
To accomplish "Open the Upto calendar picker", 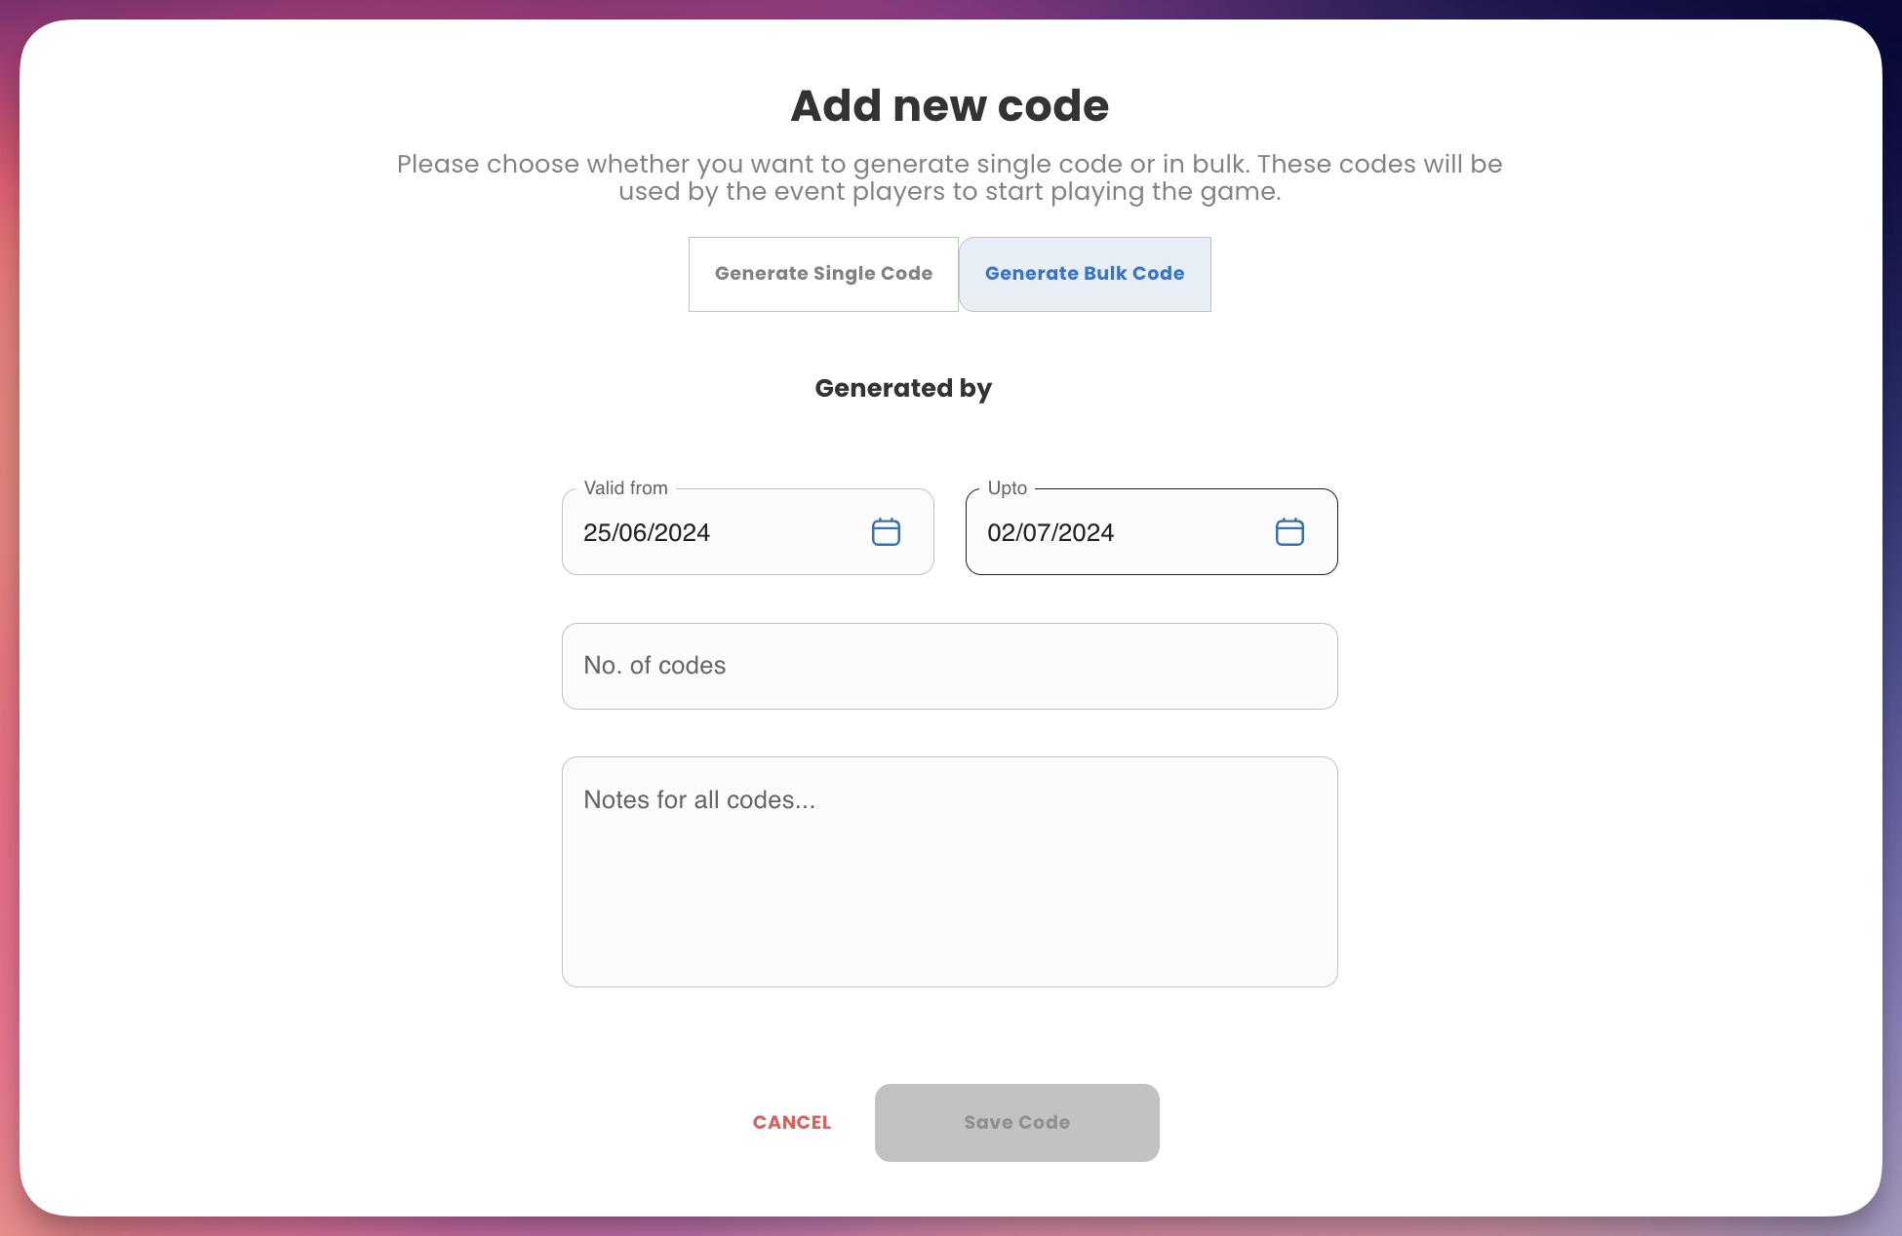I will (1289, 532).
